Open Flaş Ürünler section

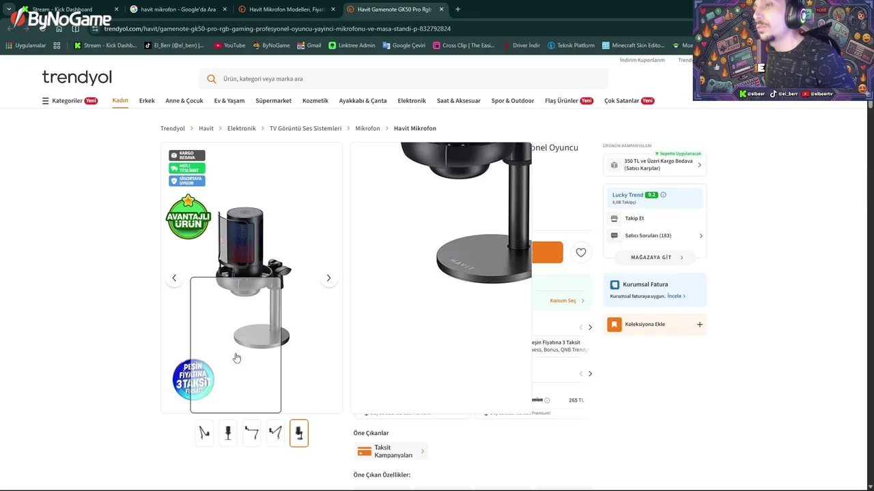(x=569, y=101)
